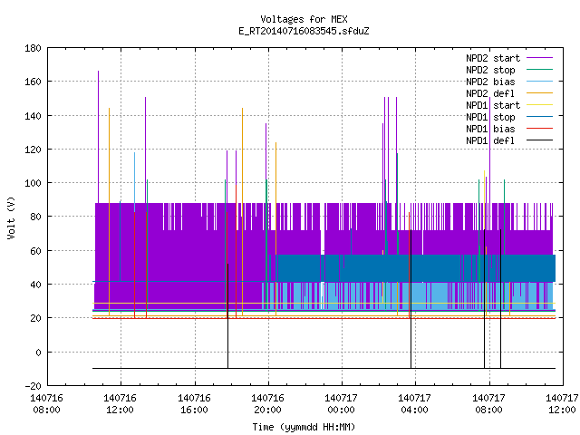Click the red NPD1 bias legend line

click(x=539, y=129)
